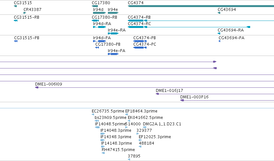This screenshot has width=274, height=161.
Task: Click the IP14148.3prime EST label
Action: [117, 143]
